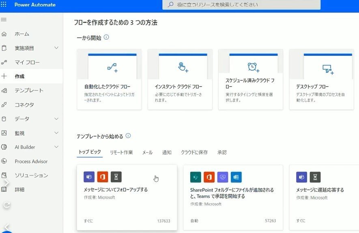Image resolution: width=359 pixels, height=233 pixels.
Task: Click the scheduled flow alarm clock icon
Action: coord(254,67)
